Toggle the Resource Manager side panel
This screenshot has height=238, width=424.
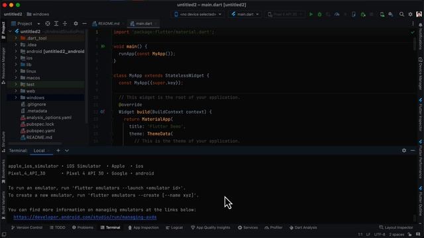pyautogui.click(x=3, y=65)
